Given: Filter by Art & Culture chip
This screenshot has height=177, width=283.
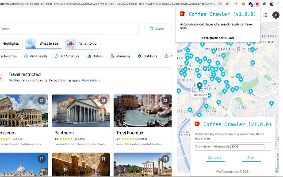Looking at the screenshot, I should [x=67, y=56].
